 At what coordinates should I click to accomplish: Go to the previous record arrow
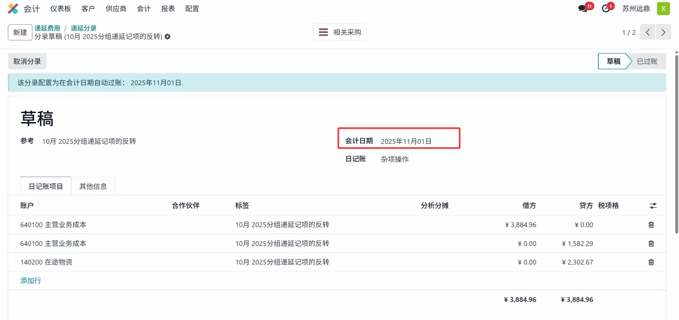click(648, 32)
